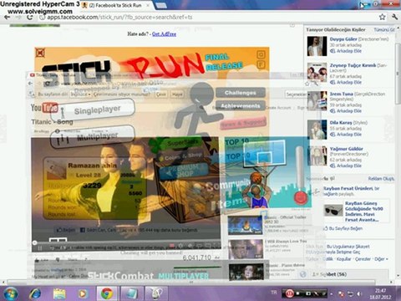
Task: Click Chrome's back arrow
Action: 7,17
